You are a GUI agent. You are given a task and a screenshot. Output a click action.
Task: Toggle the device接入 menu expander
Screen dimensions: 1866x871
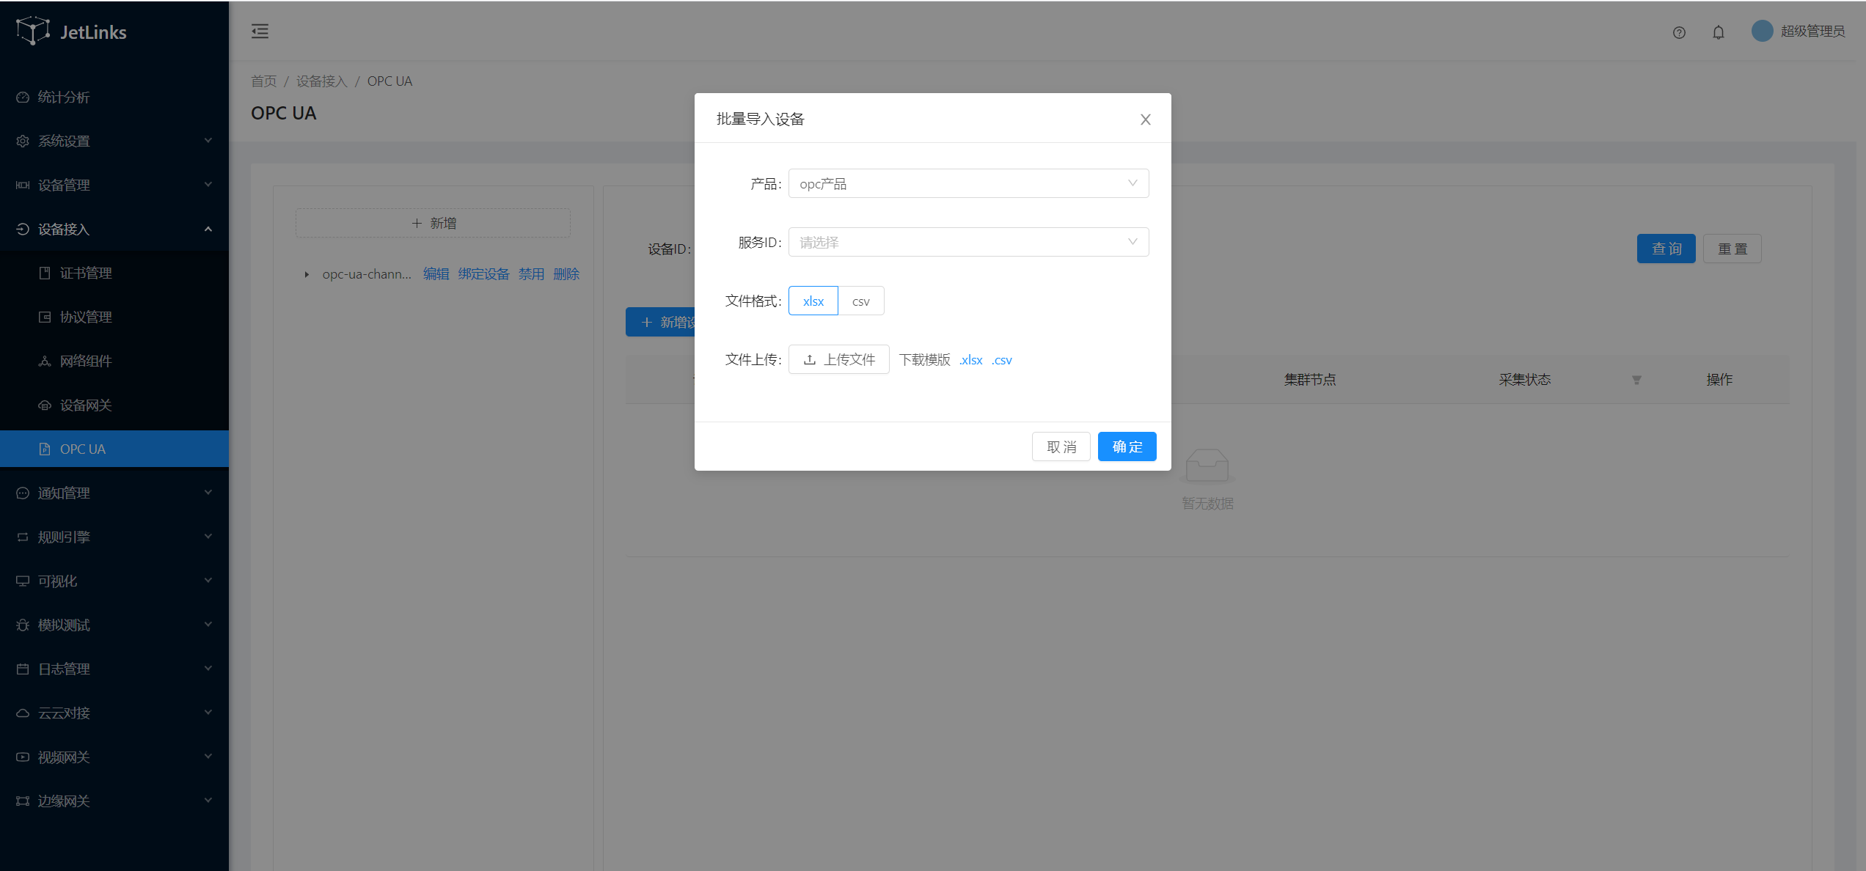tap(210, 229)
